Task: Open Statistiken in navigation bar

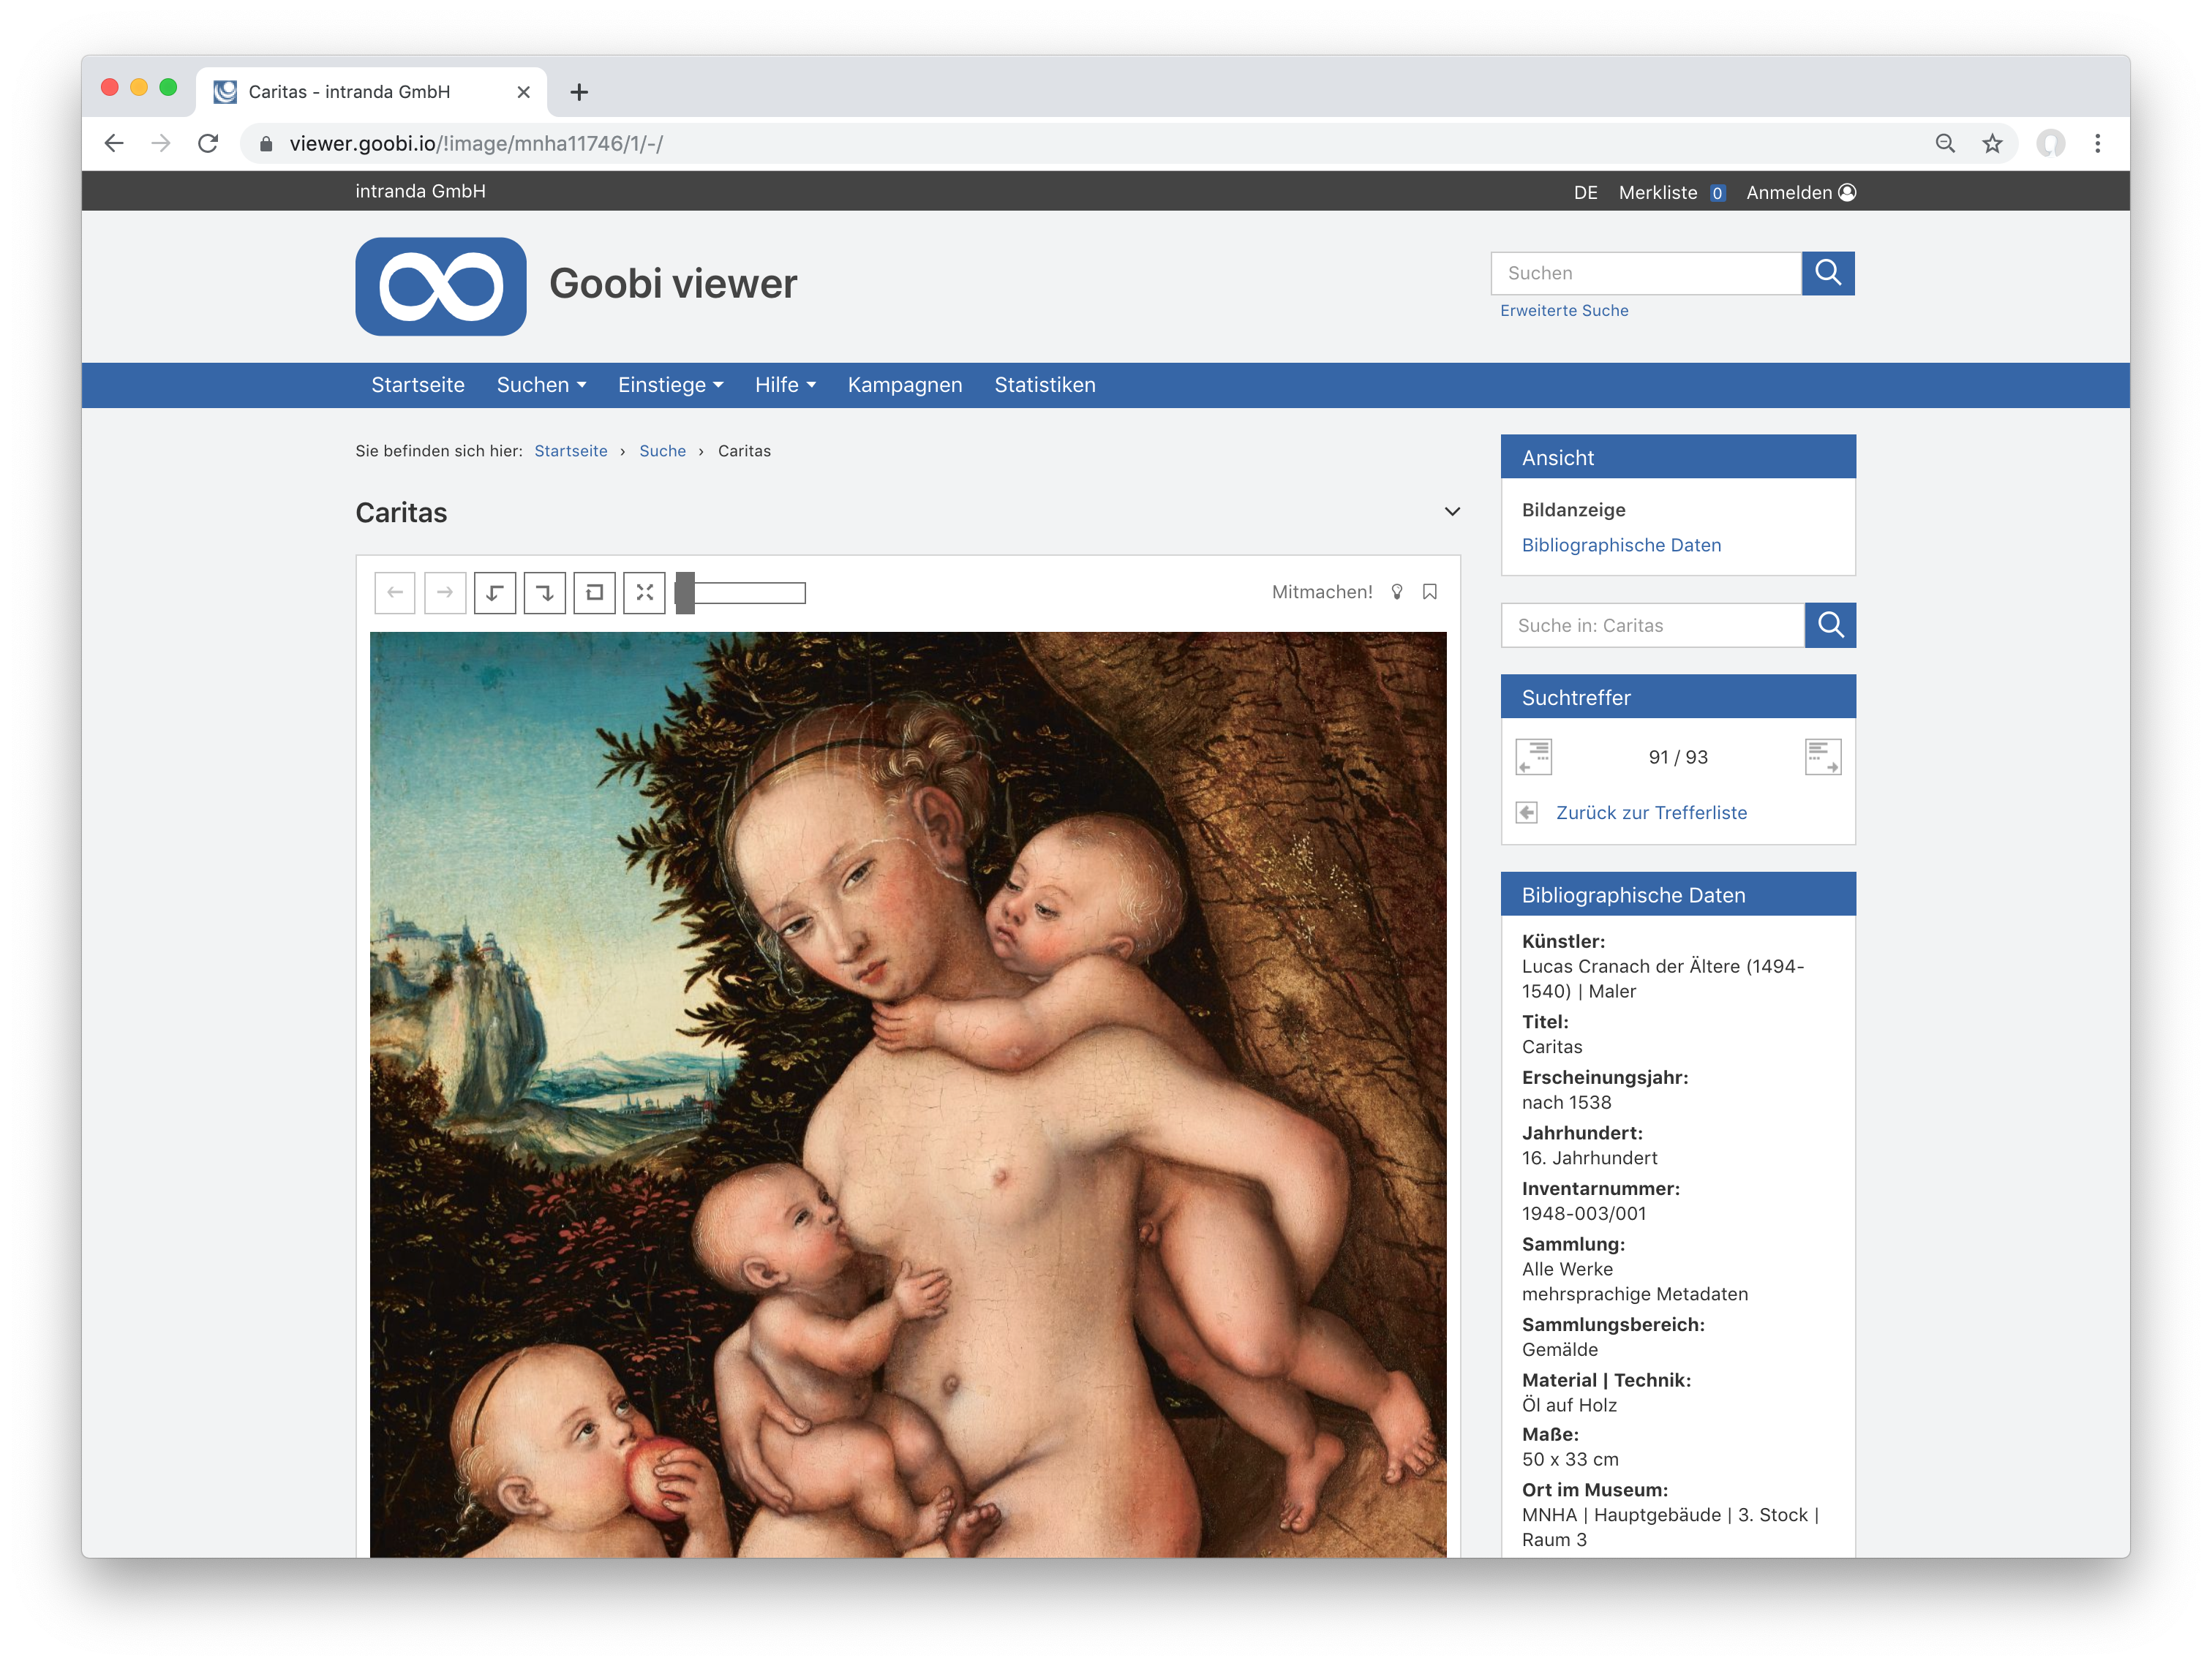Action: pos(1044,385)
